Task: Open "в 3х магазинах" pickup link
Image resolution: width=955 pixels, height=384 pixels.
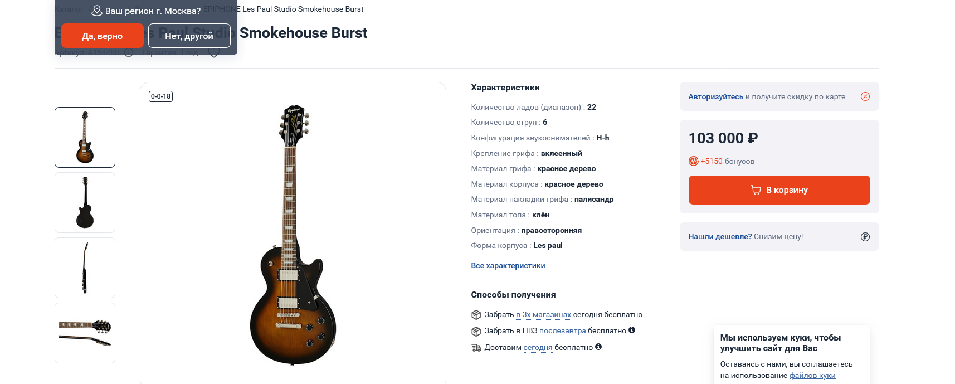Action: 543,314
